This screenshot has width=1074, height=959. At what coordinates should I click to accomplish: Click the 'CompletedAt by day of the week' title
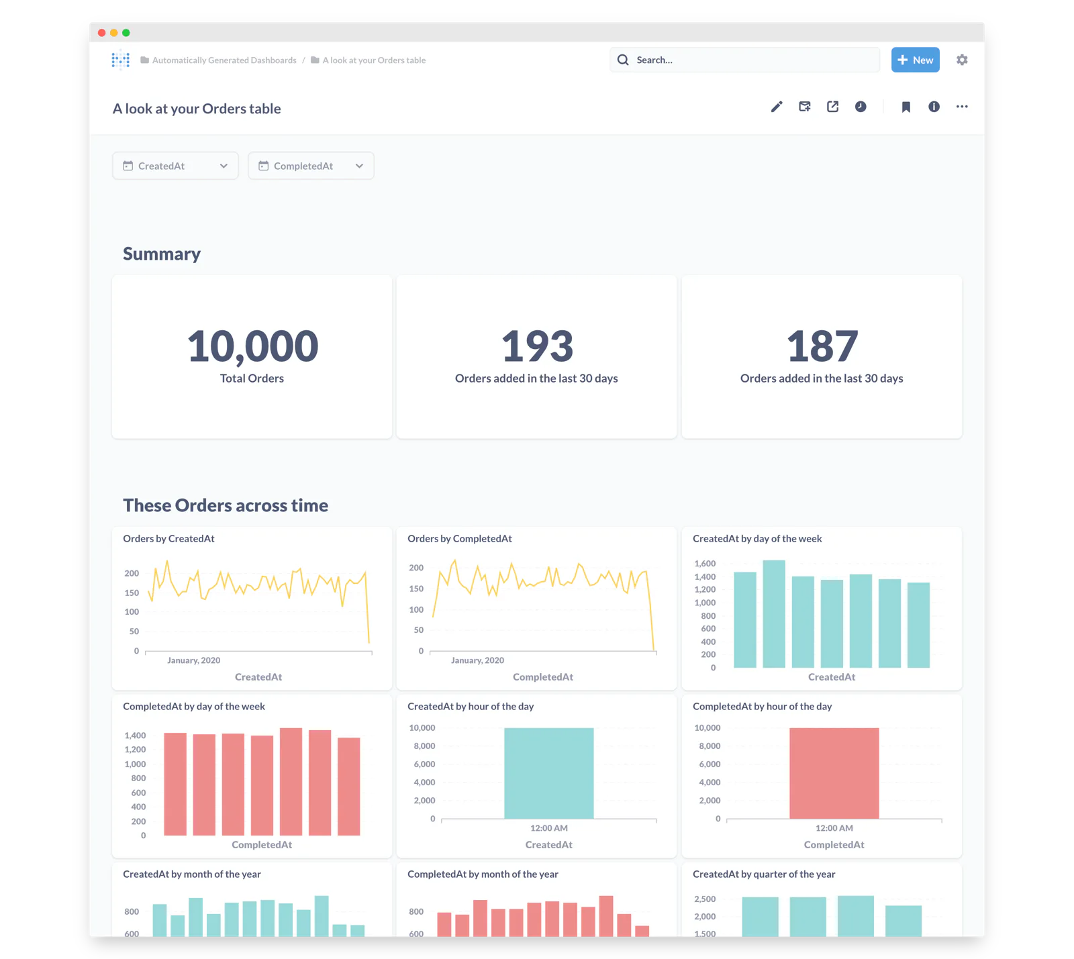click(194, 706)
